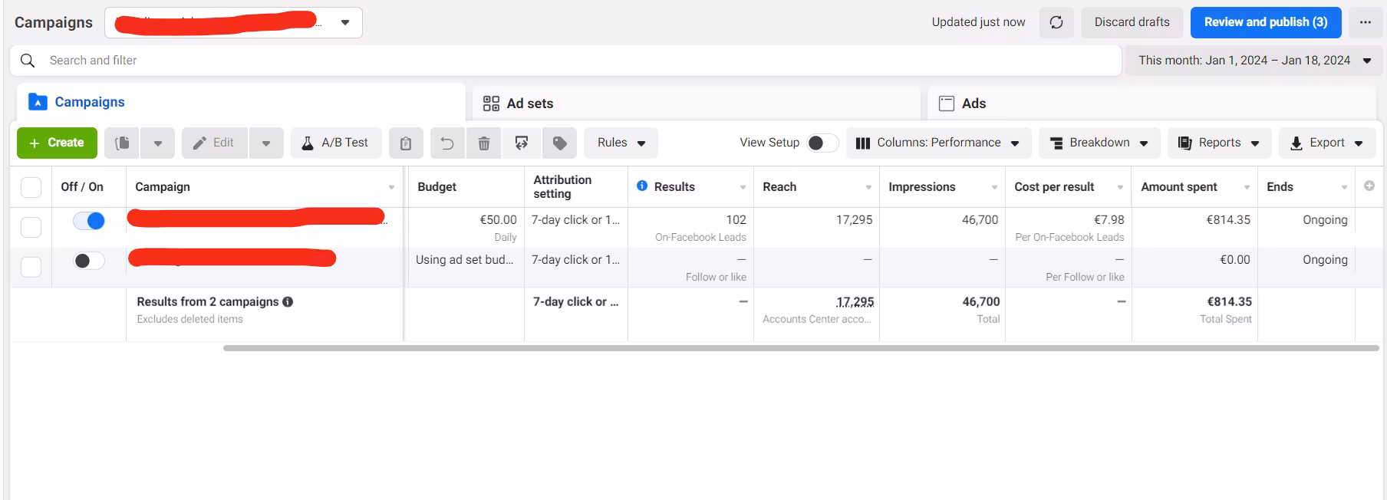The width and height of the screenshot is (1387, 500).
Task: Check the select-all campaigns checkbox in header
Action: [31, 187]
